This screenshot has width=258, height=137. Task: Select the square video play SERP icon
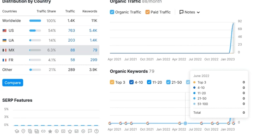pos(63,131)
